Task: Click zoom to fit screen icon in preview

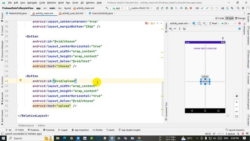Action: click(x=237, y=117)
